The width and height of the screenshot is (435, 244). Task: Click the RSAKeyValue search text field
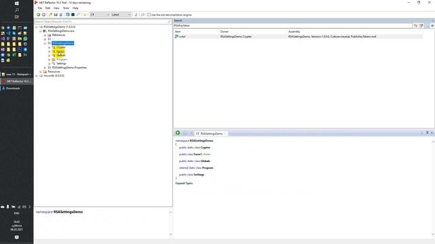pyautogui.click(x=293, y=26)
